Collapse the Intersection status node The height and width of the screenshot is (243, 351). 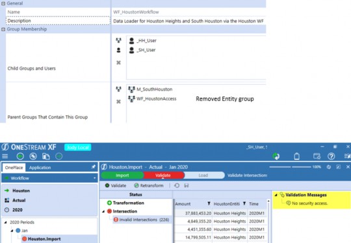(103, 211)
